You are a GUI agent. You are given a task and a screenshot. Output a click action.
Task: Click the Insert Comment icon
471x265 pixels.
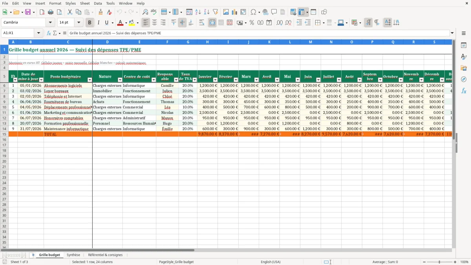coord(274,12)
